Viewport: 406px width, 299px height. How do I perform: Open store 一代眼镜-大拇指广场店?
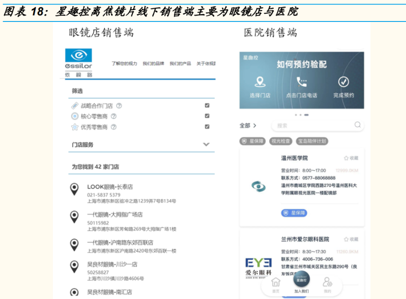click(115, 215)
